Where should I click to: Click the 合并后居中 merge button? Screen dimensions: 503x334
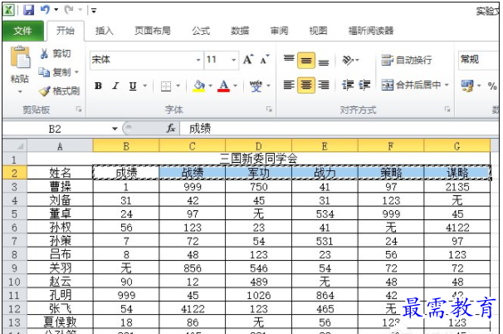(411, 85)
